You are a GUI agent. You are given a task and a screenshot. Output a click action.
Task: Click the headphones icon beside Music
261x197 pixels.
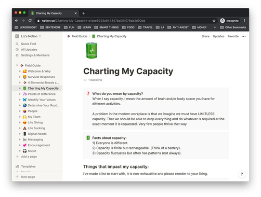click(25, 151)
